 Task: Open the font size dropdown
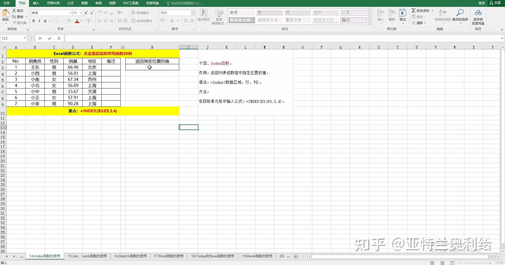81,12
